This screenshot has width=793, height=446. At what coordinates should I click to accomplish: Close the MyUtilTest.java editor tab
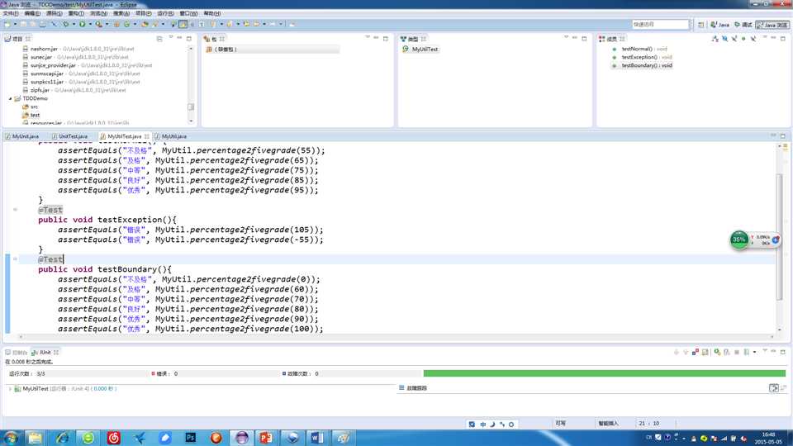click(x=147, y=136)
